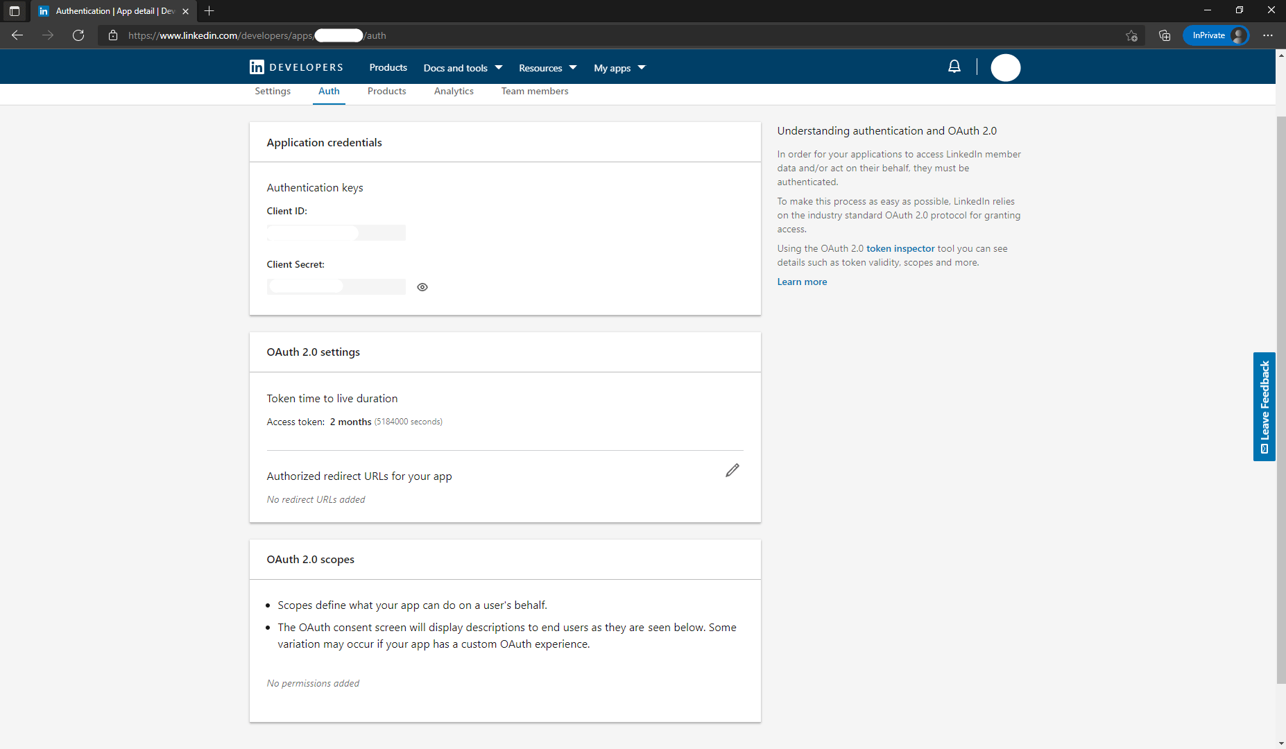Reveal the Client Secret with eye icon
The width and height of the screenshot is (1286, 749).
(x=422, y=287)
